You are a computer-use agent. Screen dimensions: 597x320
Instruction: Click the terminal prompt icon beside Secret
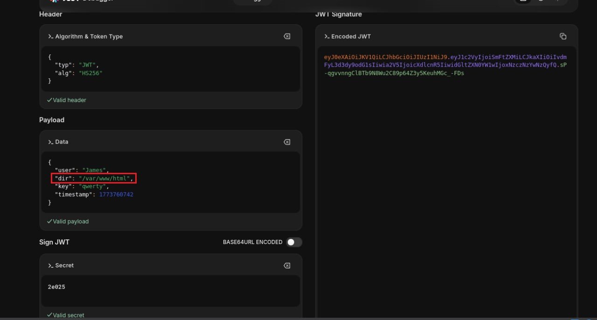pos(50,266)
